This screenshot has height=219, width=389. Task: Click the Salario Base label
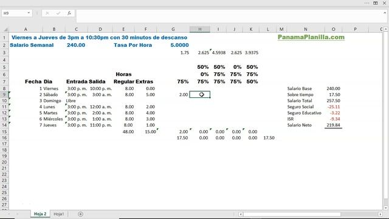click(x=299, y=89)
